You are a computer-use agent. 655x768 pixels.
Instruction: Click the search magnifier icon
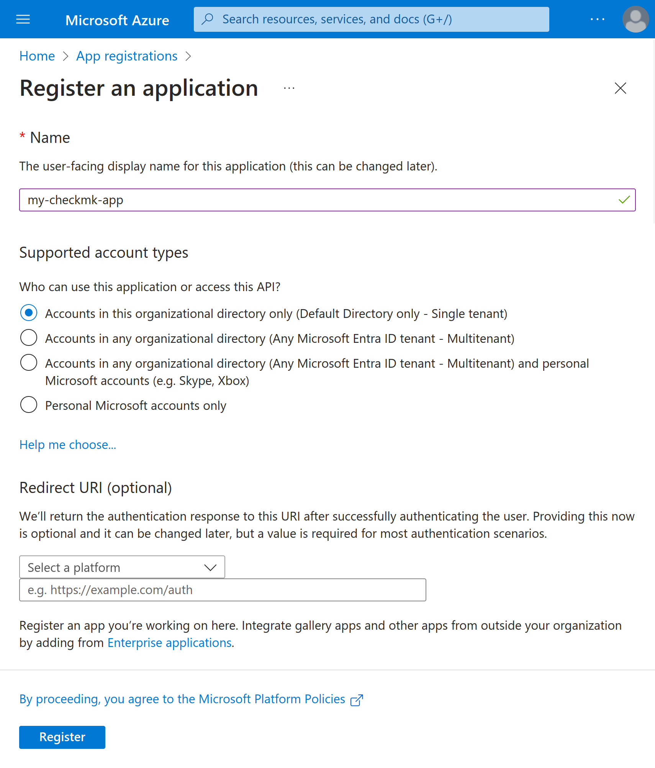coord(207,19)
